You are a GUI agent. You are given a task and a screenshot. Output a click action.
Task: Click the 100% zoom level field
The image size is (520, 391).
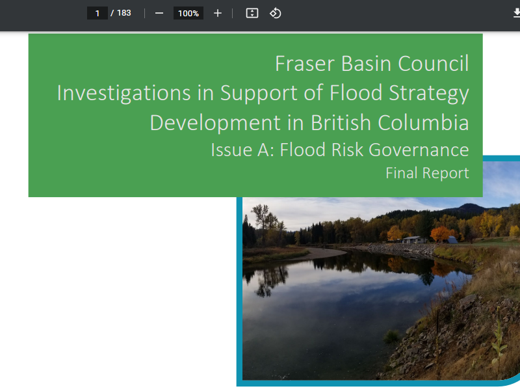pyautogui.click(x=188, y=13)
